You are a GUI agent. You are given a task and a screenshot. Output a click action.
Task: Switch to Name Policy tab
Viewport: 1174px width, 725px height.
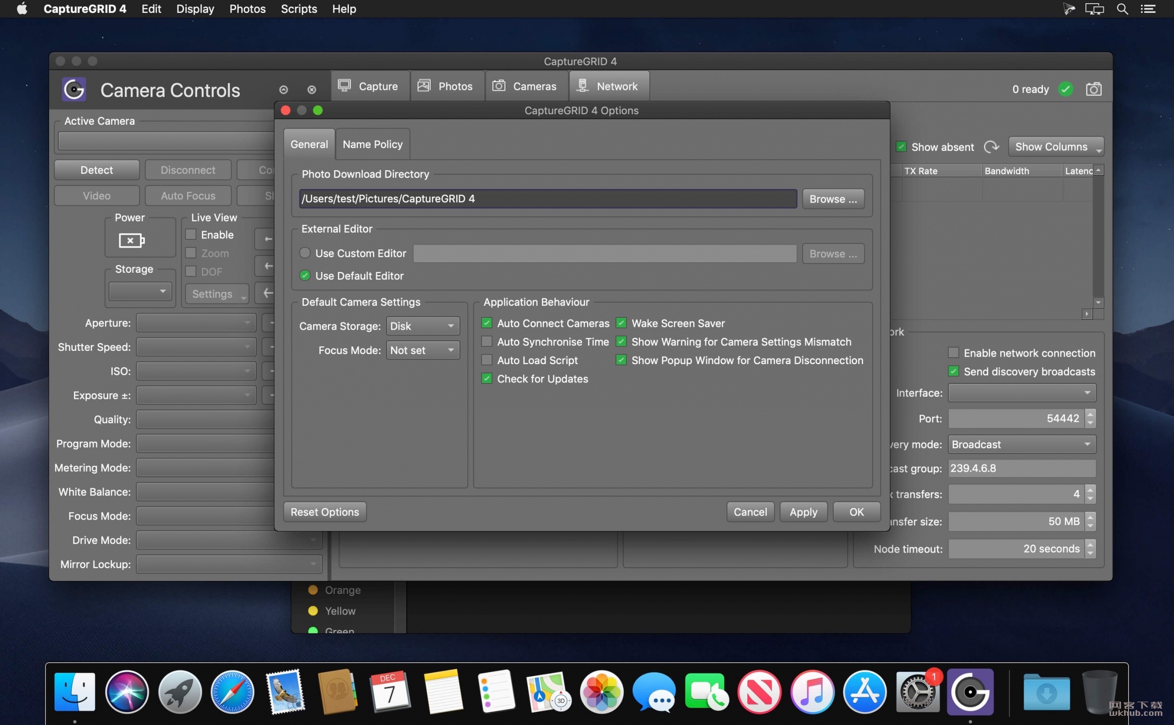(372, 144)
